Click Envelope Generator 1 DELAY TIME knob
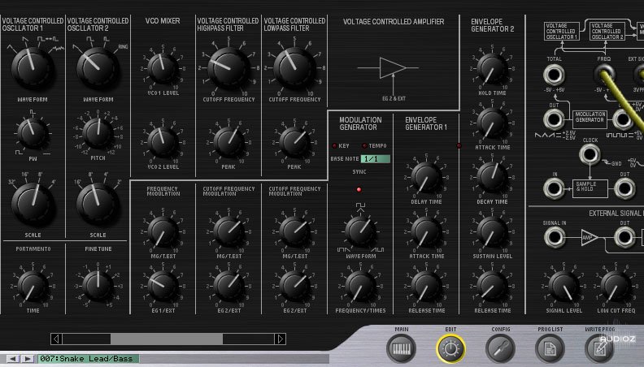This screenshot has height=367, width=644. pyautogui.click(x=426, y=177)
